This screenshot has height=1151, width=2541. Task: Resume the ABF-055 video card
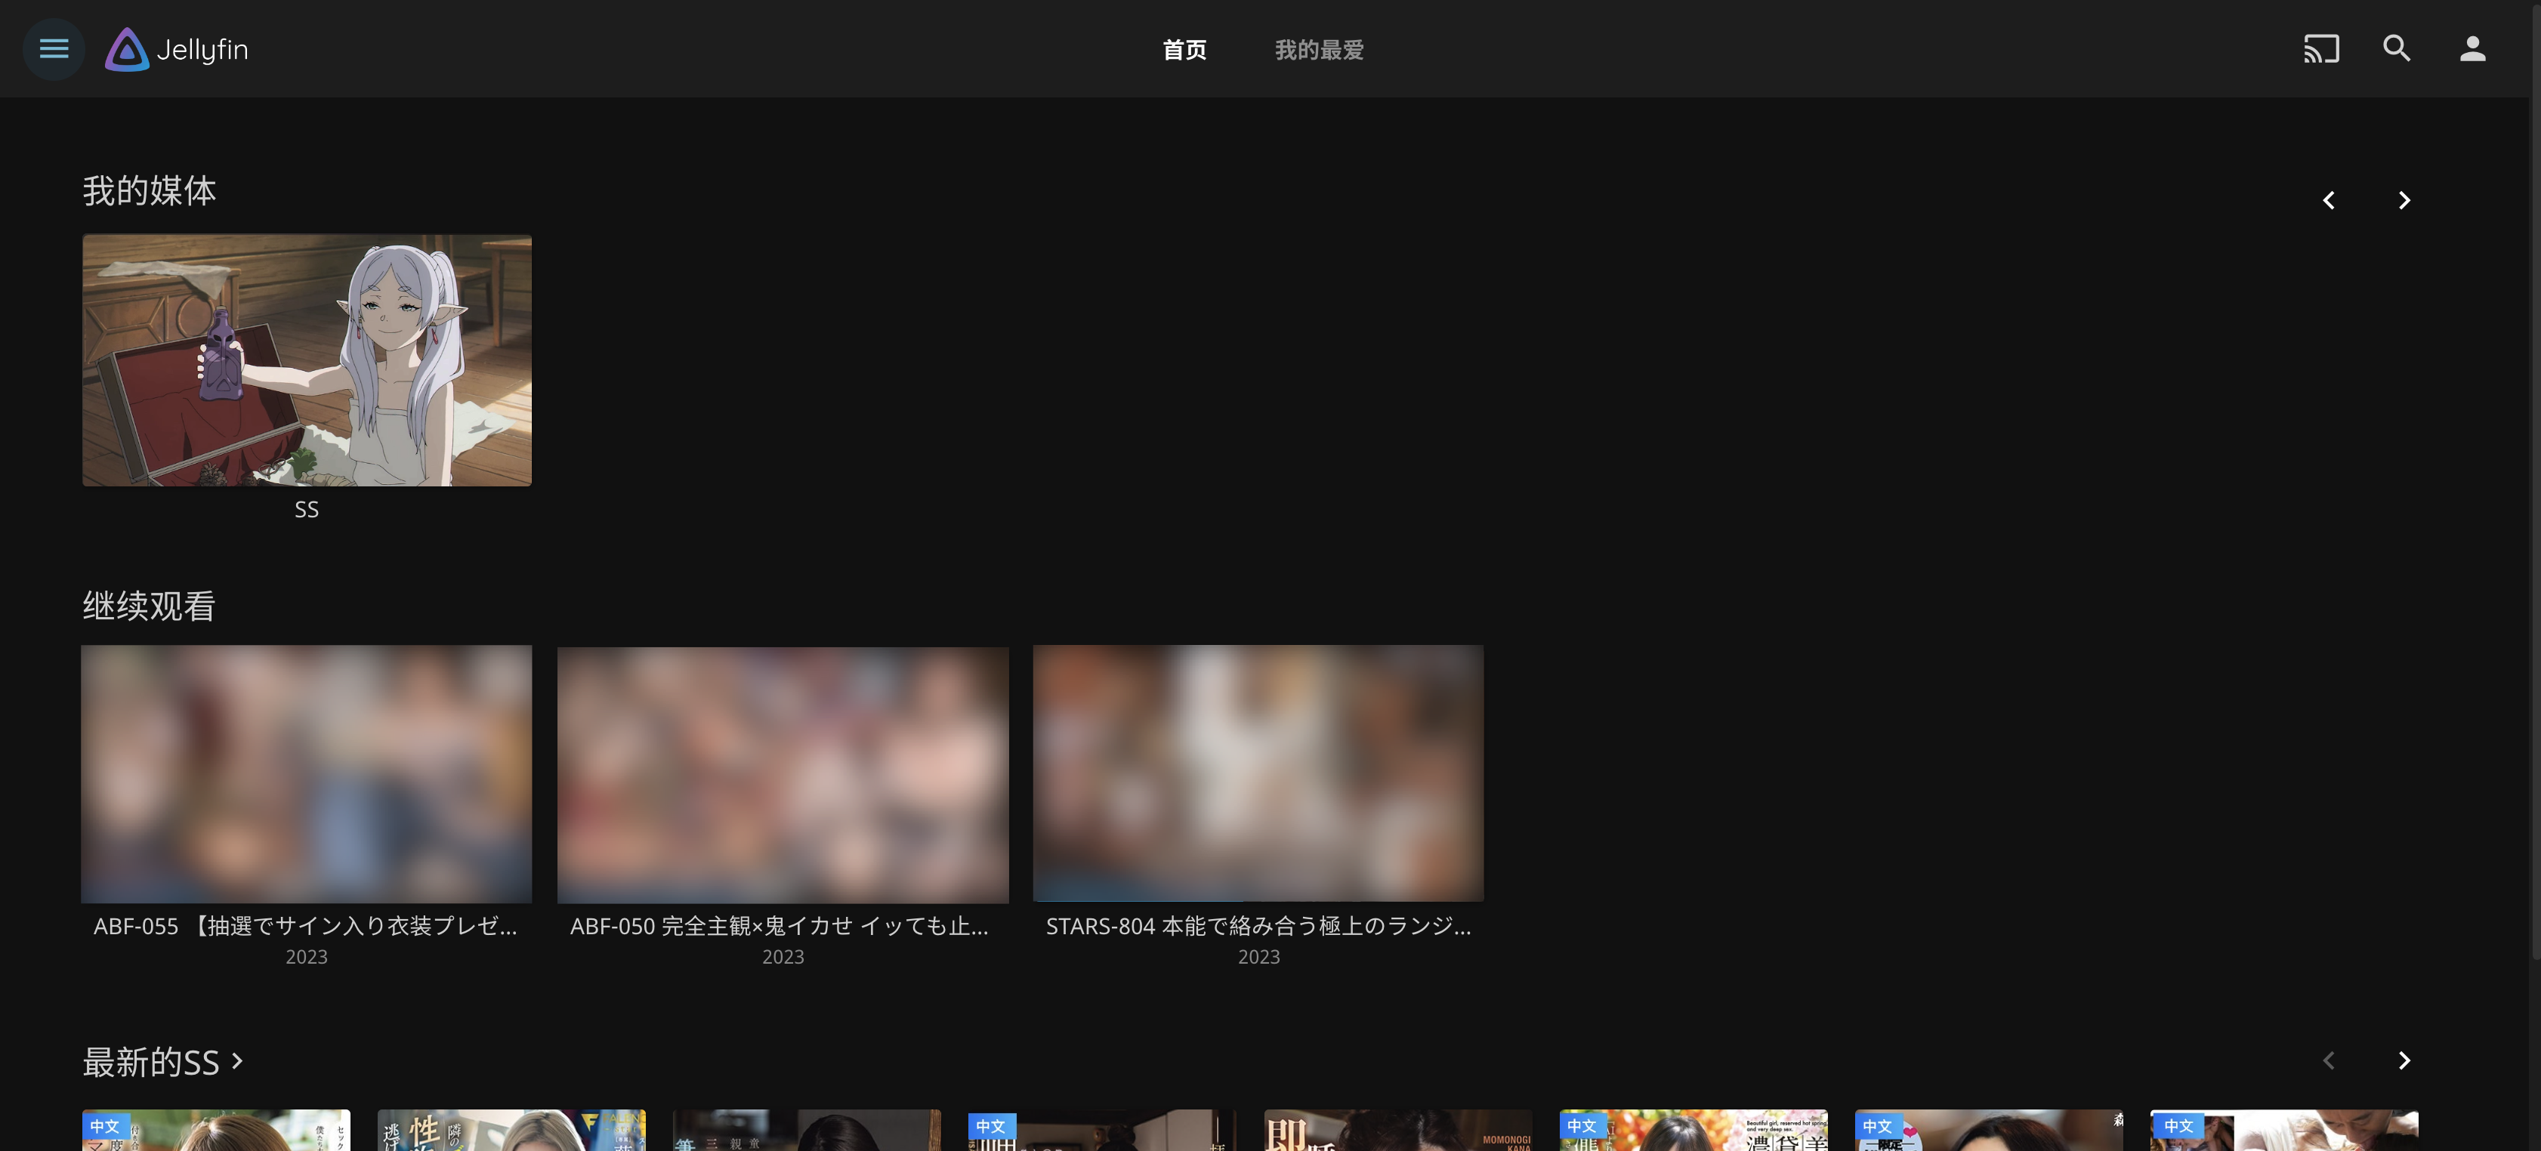(307, 773)
